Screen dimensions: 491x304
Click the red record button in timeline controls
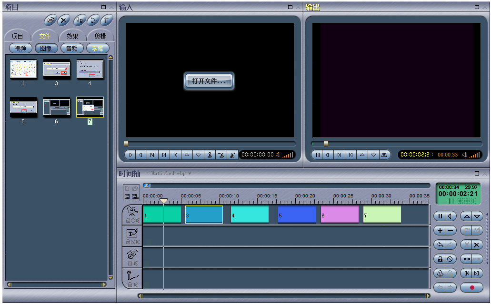pos(472,287)
